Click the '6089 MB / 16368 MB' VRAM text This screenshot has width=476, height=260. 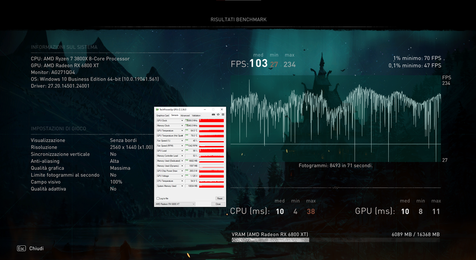416,234
